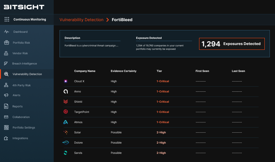Click the TargetPoint company name
This screenshot has width=275, height=162.
(x=81, y=112)
